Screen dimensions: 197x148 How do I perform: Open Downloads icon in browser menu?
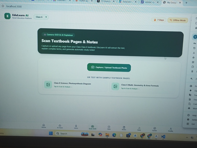click(x=194, y=53)
